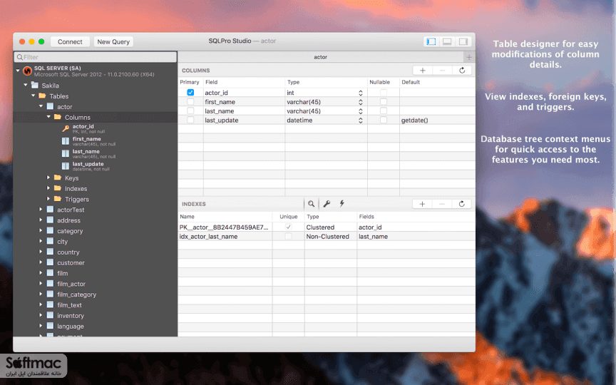Click the actor_id primary key icon in tree

tap(66, 128)
